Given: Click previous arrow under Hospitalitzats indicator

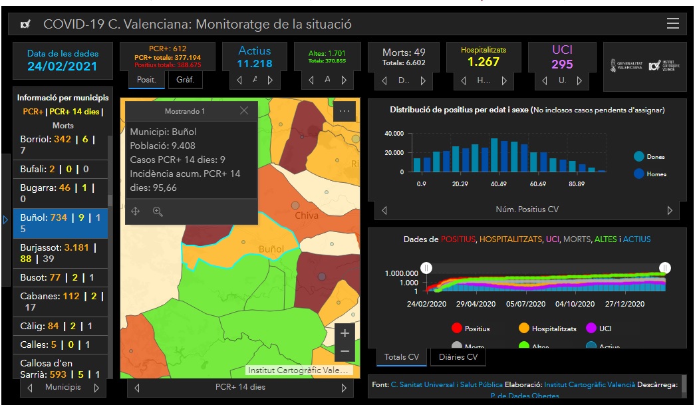Looking at the screenshot, I should 464,80.
